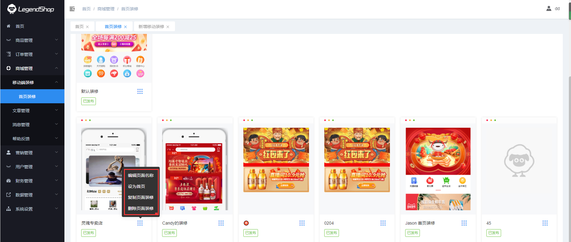Go to 商城管理 breadcrumb link

(106, 9)
